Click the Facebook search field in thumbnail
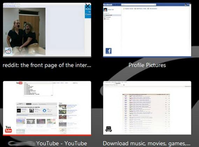The width and height of the screenshot is (199, 147). pos(138,5)
